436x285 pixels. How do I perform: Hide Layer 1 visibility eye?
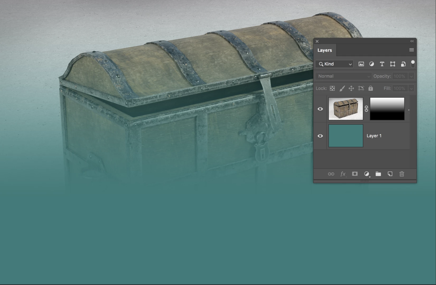(320, 136)
